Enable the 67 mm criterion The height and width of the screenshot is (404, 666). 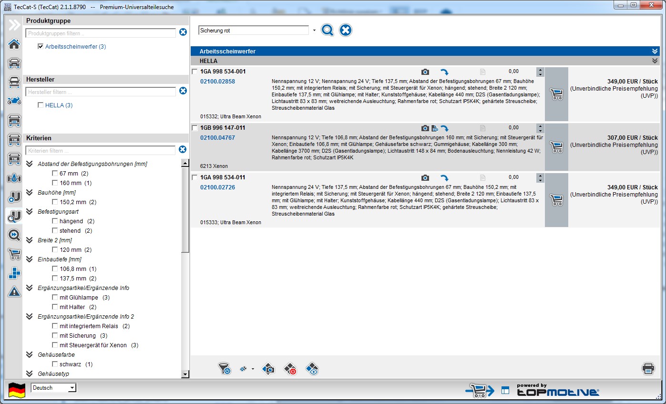click(x=55, y=173)
